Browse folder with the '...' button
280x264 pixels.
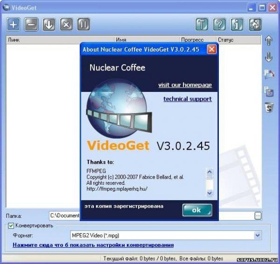pyautogui.click(x=258, y=216)
